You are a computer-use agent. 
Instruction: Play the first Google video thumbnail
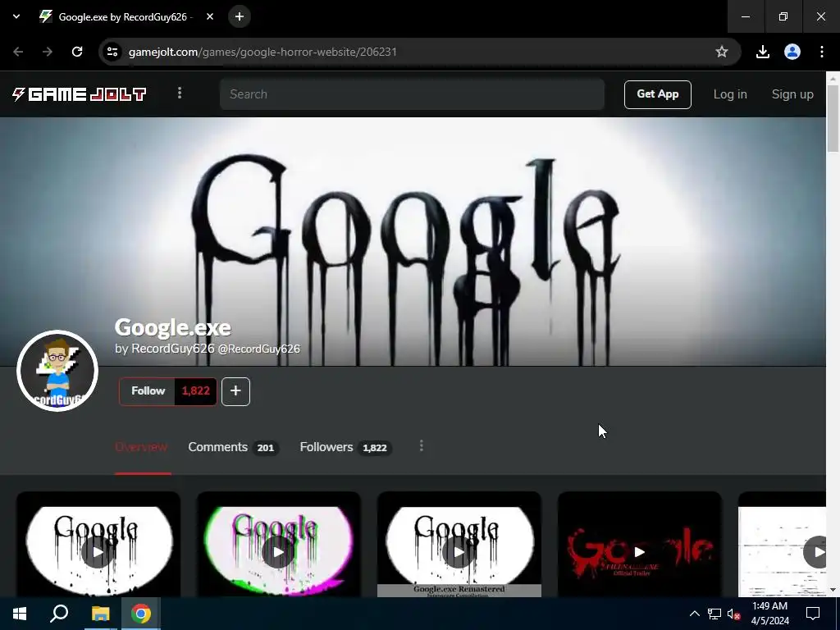pos(98,551)
